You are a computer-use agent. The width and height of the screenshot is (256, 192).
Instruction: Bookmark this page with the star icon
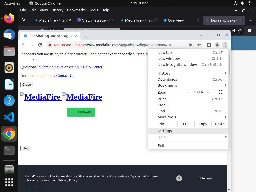(199, 45)
